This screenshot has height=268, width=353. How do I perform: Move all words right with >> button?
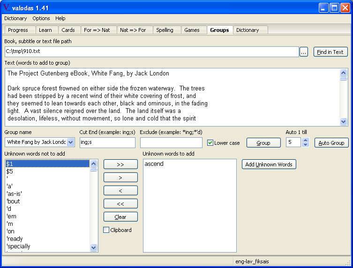(120, 164)
